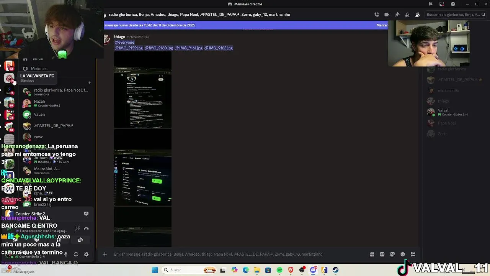The image size is (490, 276).
Task: Open the Activate Code image thumbnail
Action: click(x=143, y=168)
